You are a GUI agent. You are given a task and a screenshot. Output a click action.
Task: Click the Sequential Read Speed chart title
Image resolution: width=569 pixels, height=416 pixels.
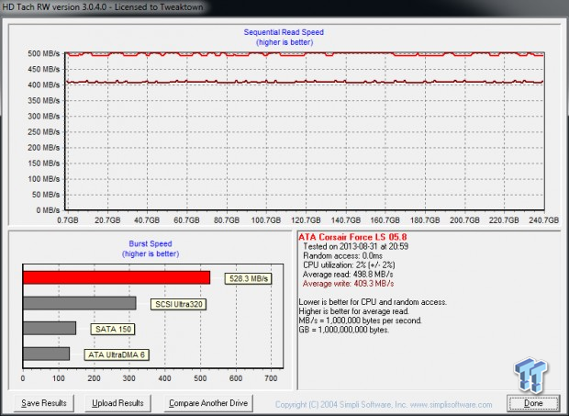284,32
